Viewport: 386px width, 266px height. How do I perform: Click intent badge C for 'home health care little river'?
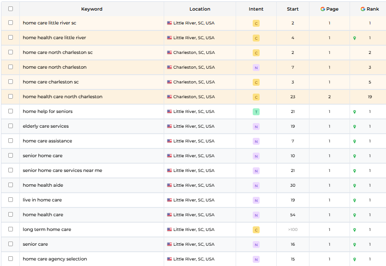click(256, 38)
